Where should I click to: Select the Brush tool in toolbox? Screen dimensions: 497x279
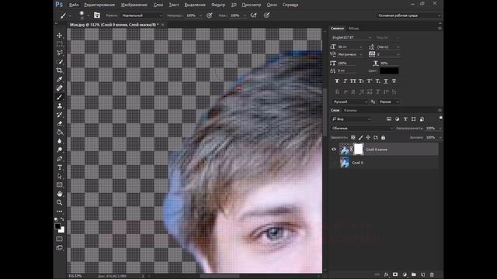click(x=59, y=97)
